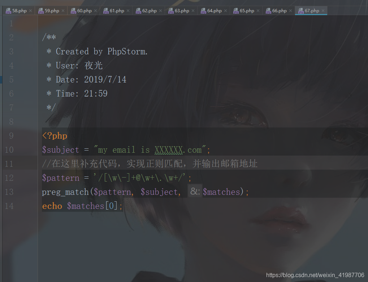Screen dimensions: 368x282
Task: Close the 58.php tab
Action: [x=30, y=11]
